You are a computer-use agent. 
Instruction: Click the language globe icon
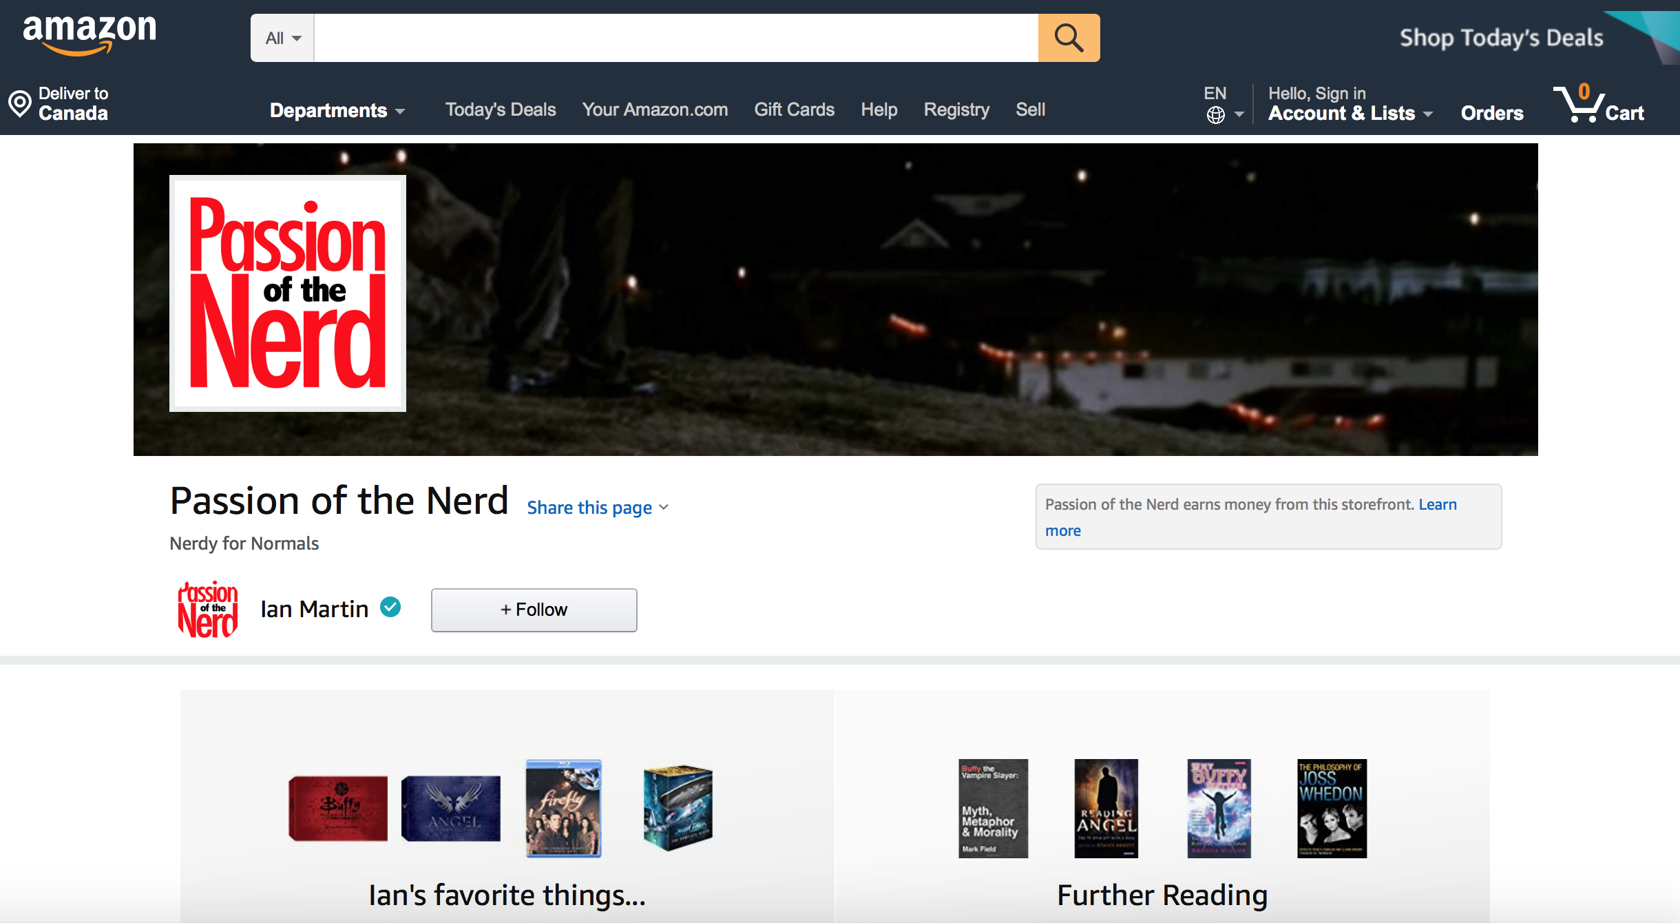pyautogui.click(x=1216, y=115)
